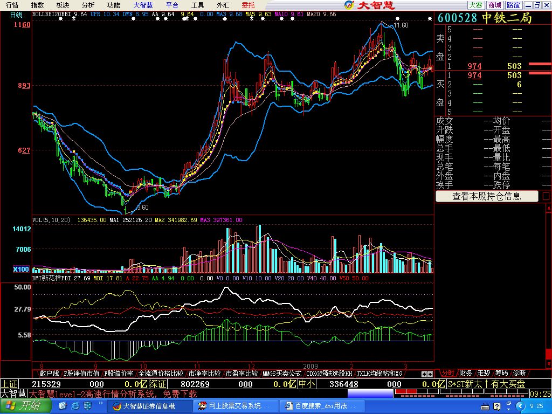Click the star info marker nearest the 11.60 label

[x=397, y=19]
